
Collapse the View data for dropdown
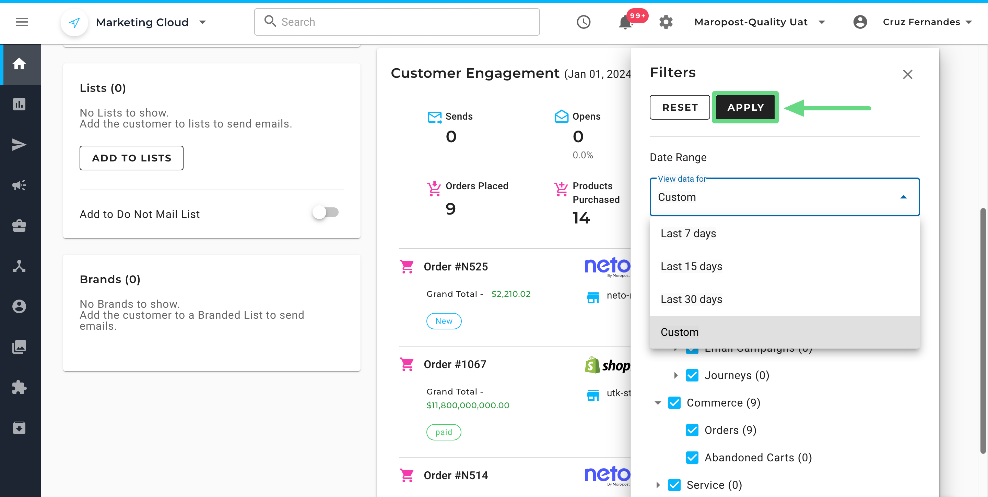point(903,197)
